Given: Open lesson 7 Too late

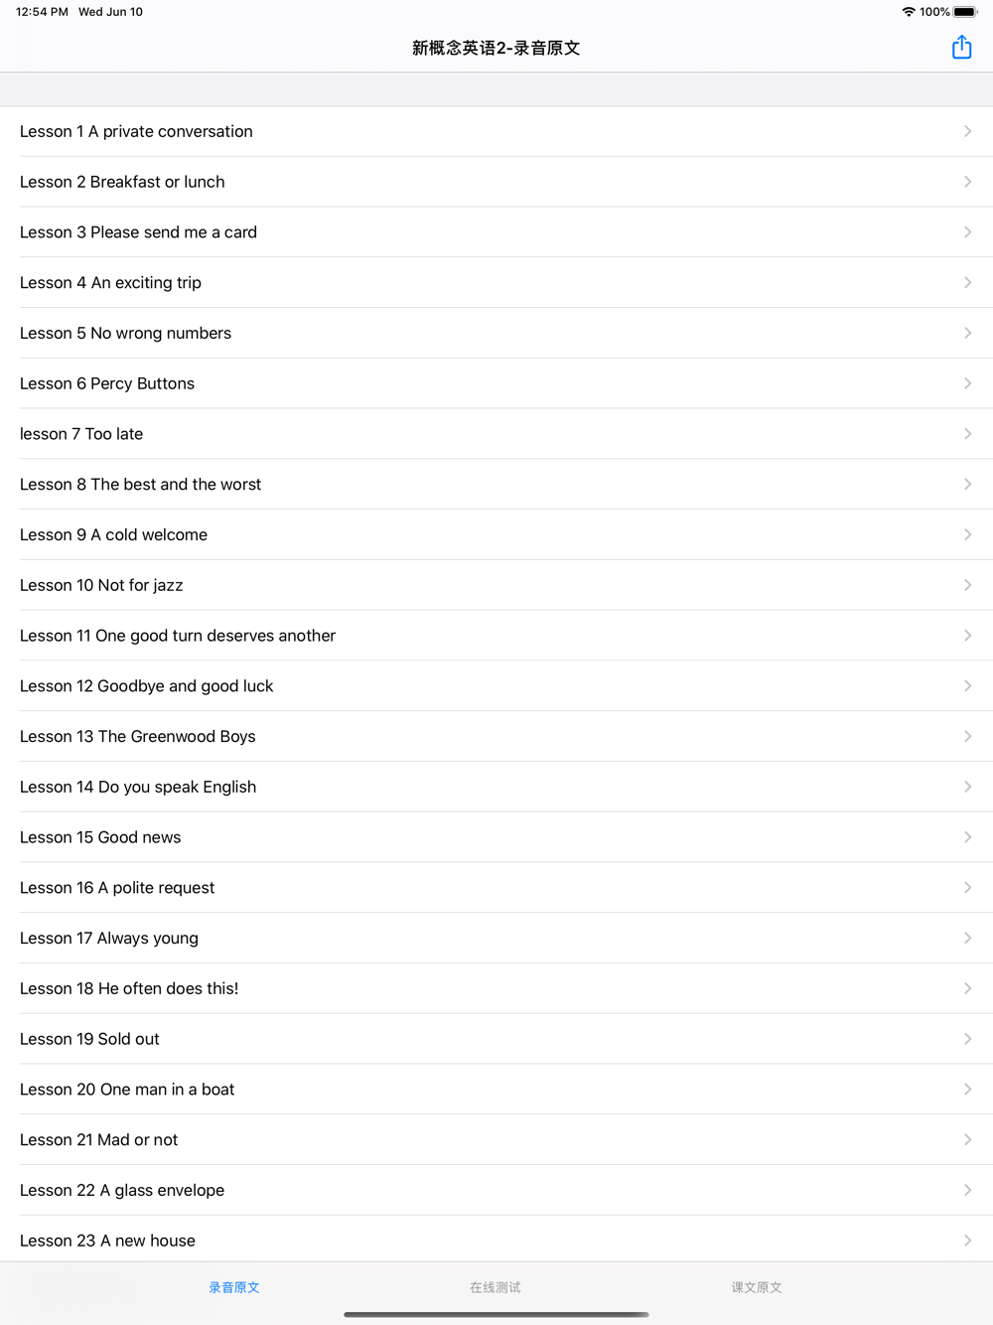Looking at the screenshot, I should (496, 434).
